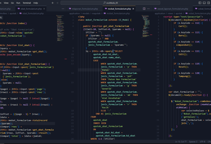Click the evoMedis_05 command center field
211x144 pixels.
110,3
